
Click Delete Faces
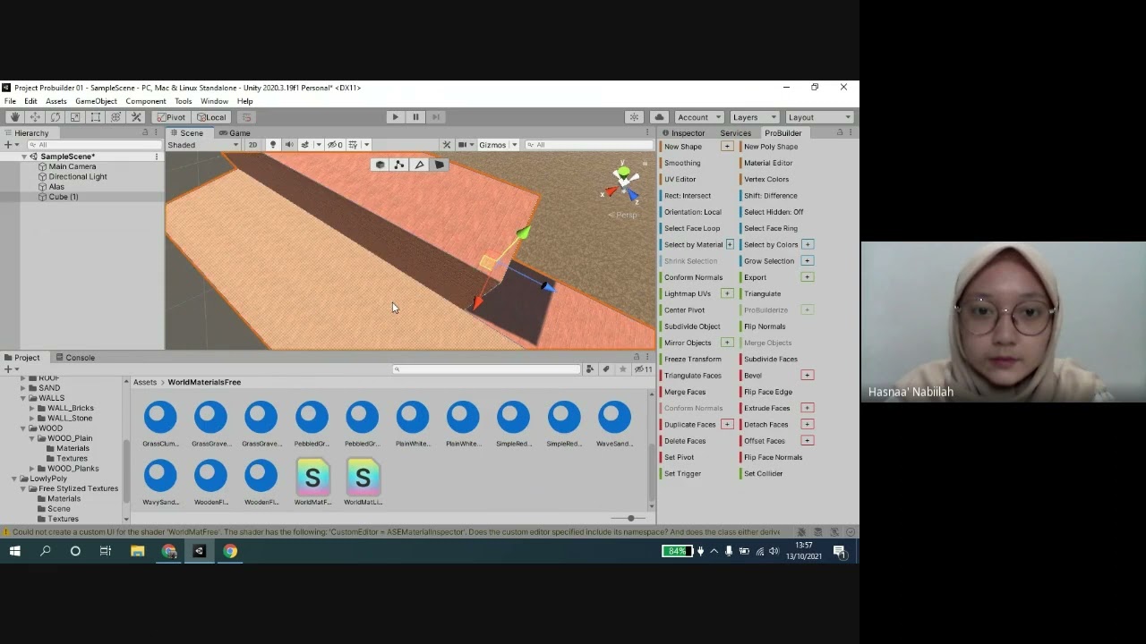tap(685, 441)
